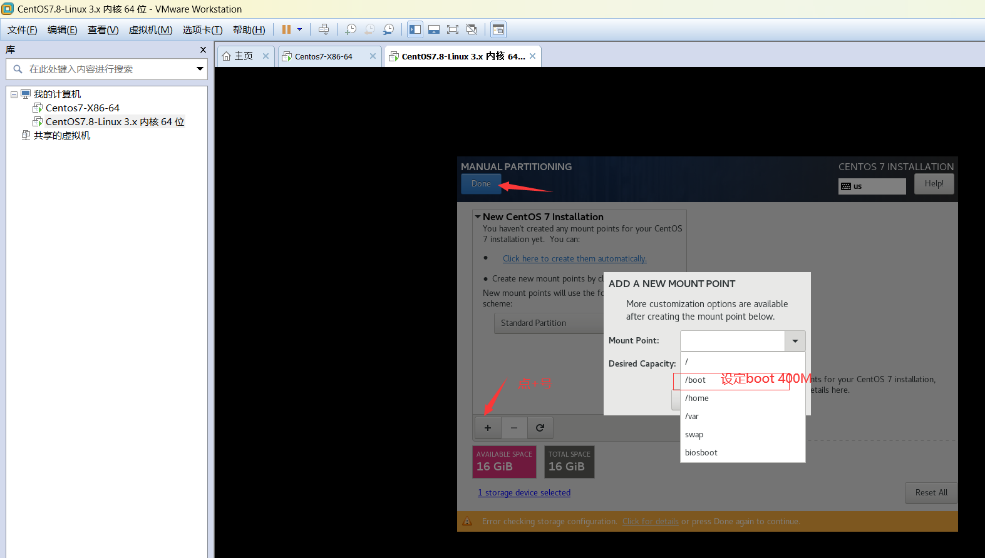Collapse the New CentOS 7 Installation section
Screen dimensions: 985x558
tap(478, 217)
